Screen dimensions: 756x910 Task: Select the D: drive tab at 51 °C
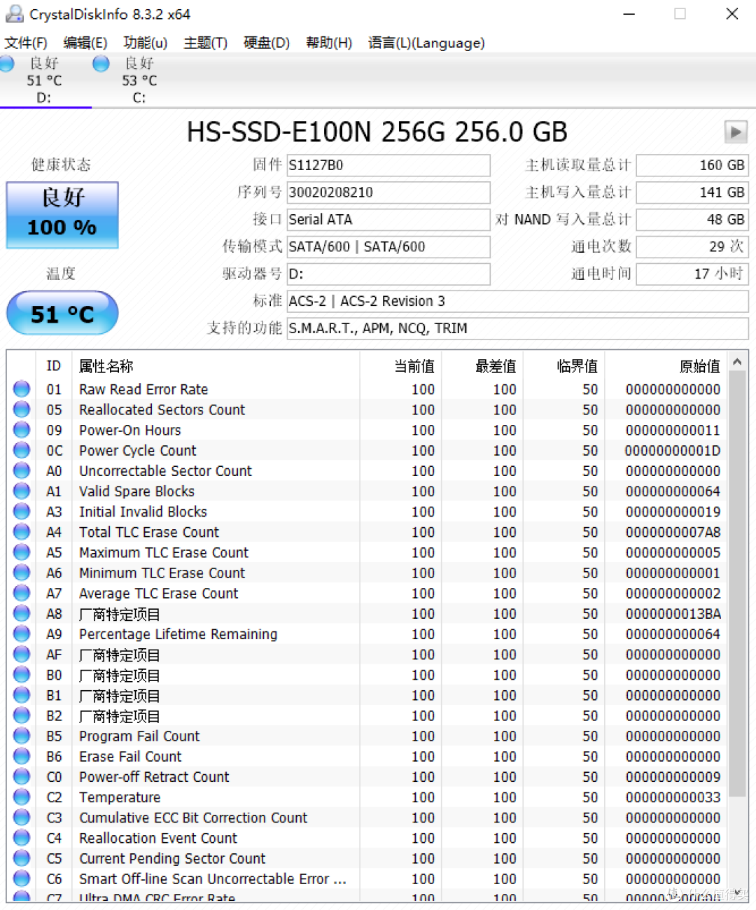coord(45,80)
